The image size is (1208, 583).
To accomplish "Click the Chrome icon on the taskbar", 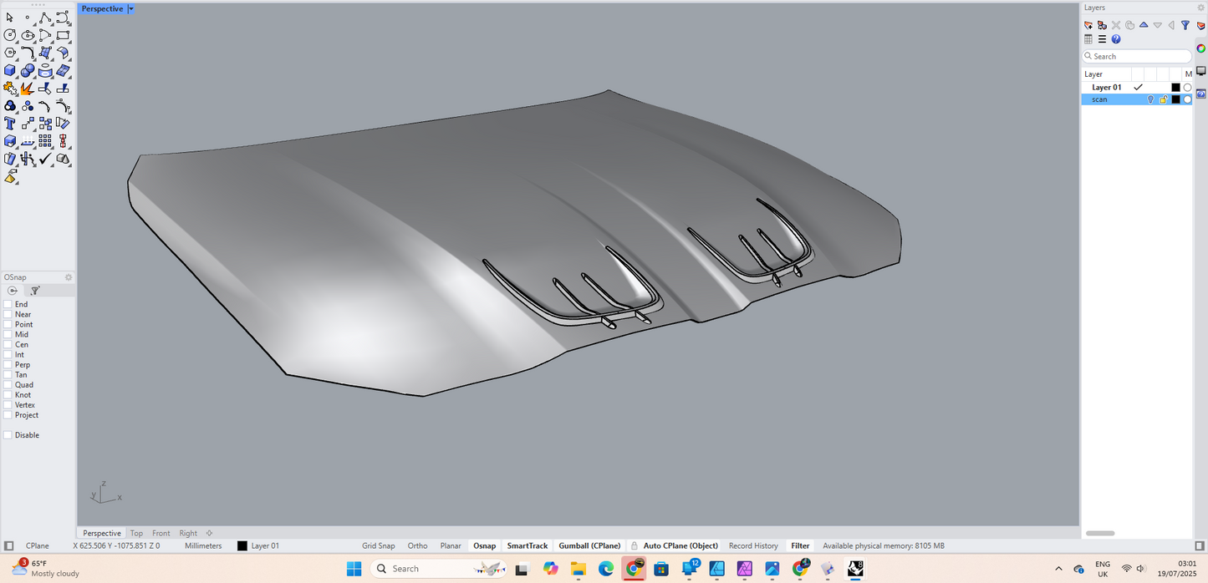I will pos(634,569).
